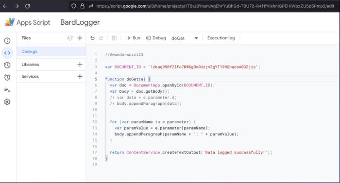Add a new file with plus icon

(x=80, y=38)
